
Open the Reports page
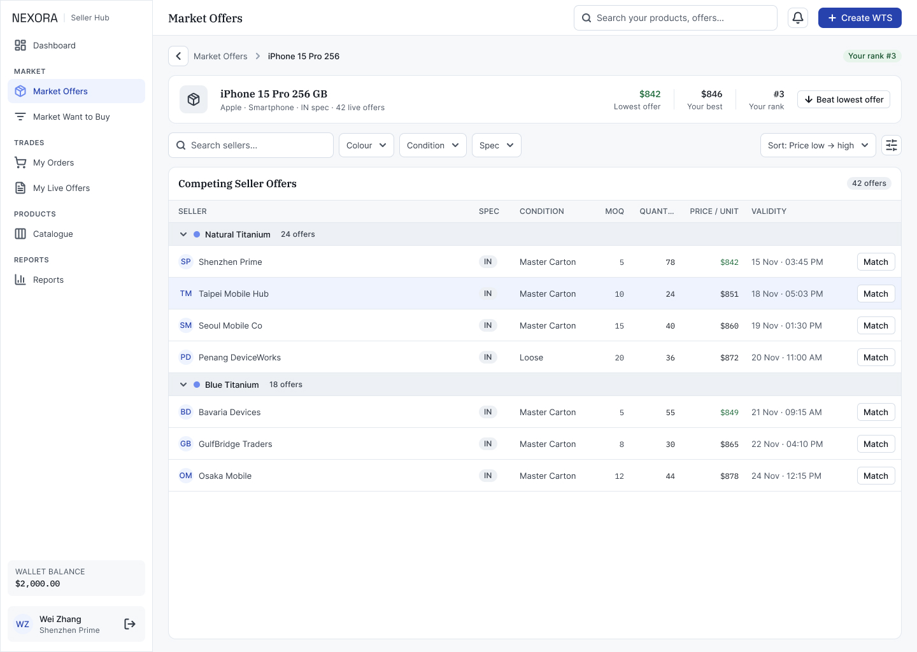(x=76, y=280)
